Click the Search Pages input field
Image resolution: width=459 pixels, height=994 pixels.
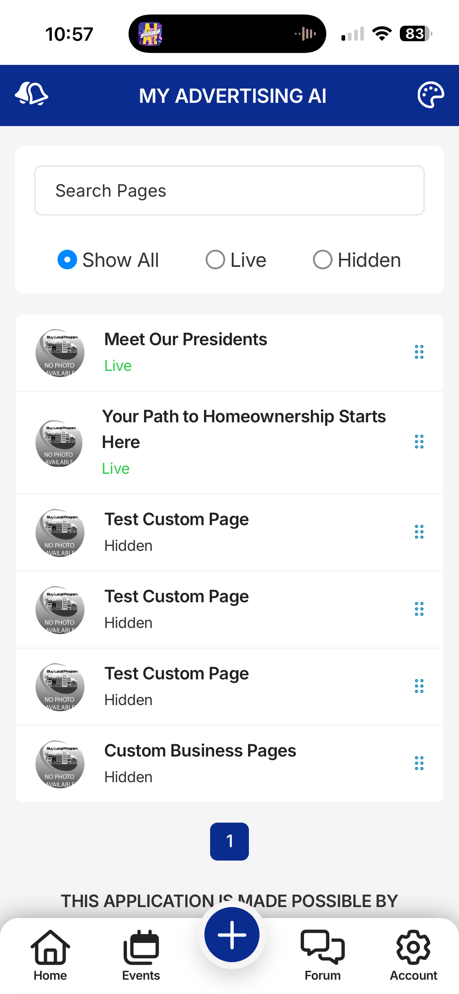pyautogui.click(x=229, y=191)
